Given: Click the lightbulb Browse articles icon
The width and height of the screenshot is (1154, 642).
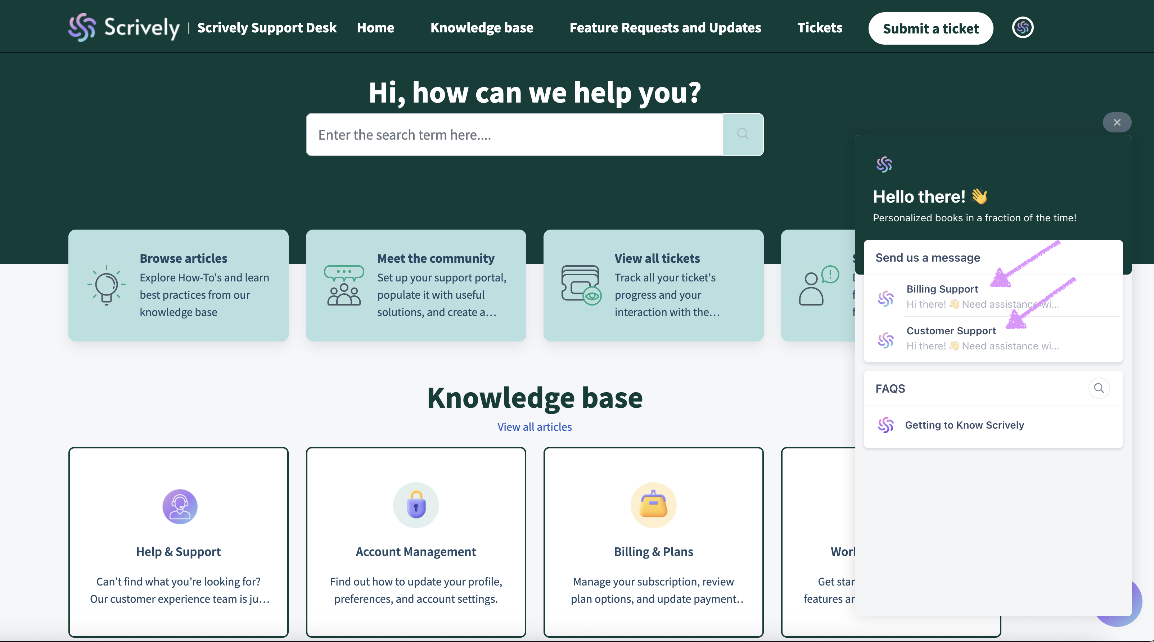Looking at the screenshot, I should tap(106, 285).
